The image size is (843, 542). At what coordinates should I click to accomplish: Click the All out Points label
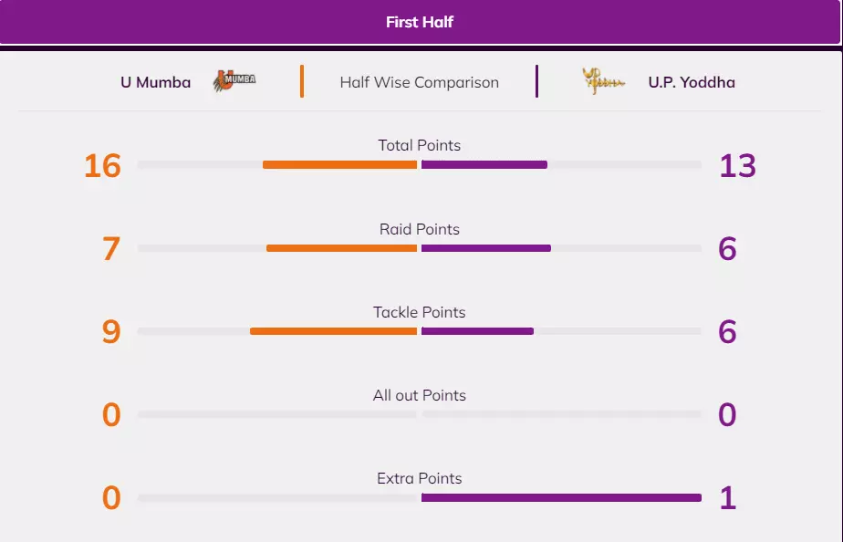(x=420, y=395)
